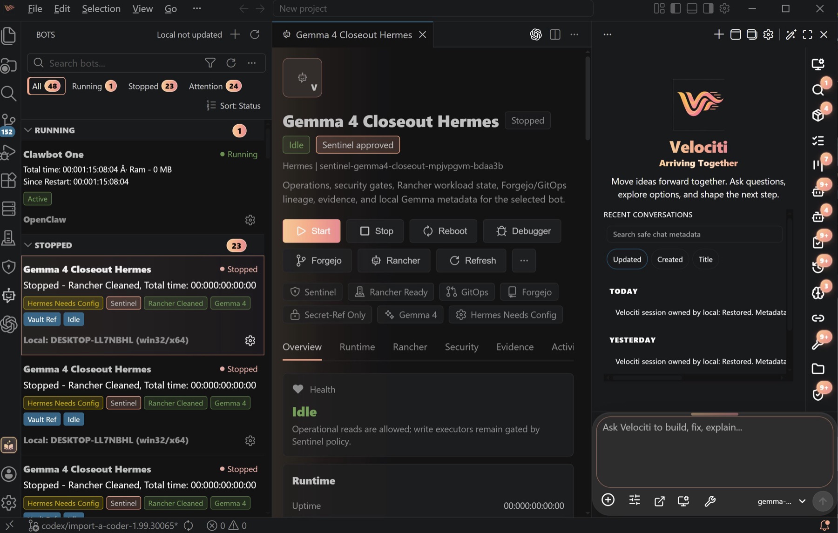Viewport: 838px width, 533px height.
Task: Open editor more actions ellipsis
Action: click(x=574, y=34)
